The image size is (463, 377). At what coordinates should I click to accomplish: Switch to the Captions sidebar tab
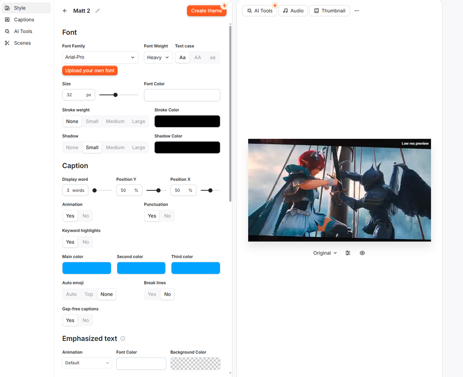click(x=24, y=19)
